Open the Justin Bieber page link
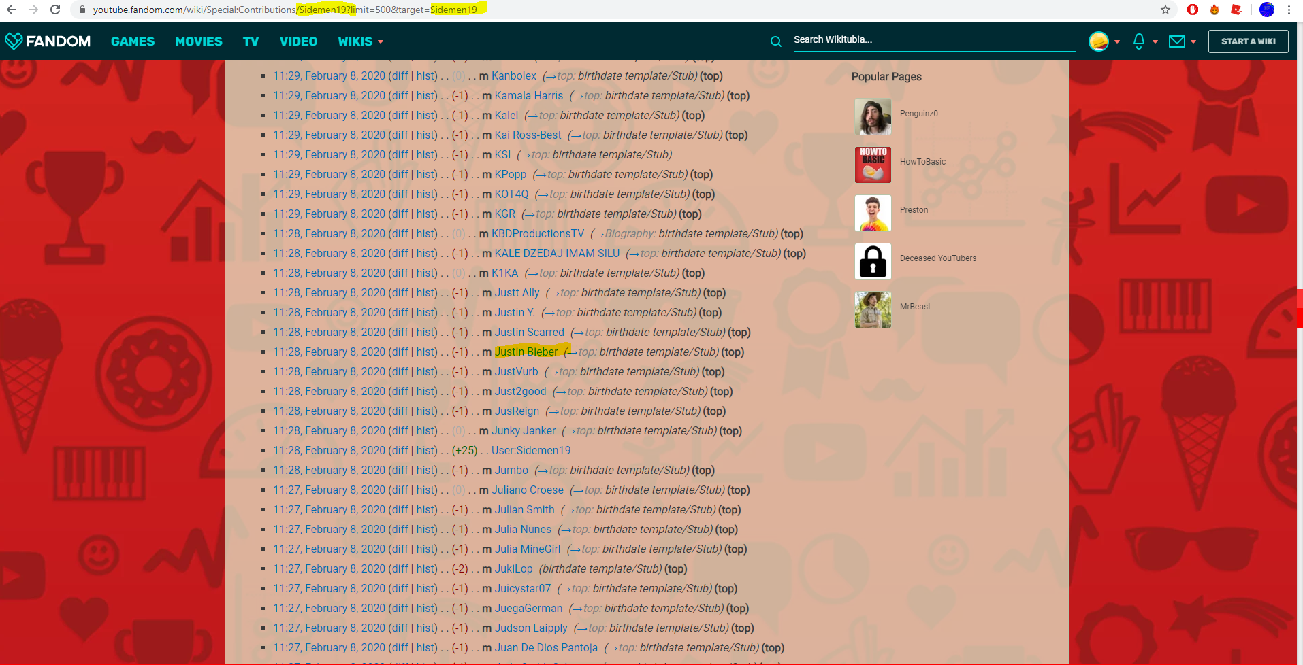The height and width of the screenshot is (665, 1303). [x=526, y=352]
